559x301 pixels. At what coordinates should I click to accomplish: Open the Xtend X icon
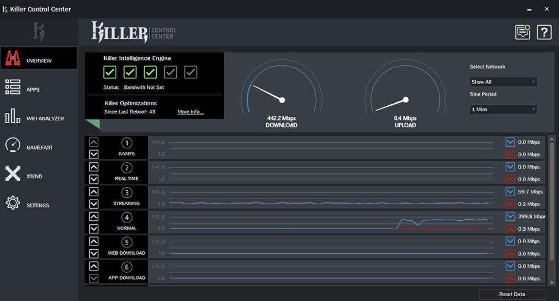coord(13,174)
